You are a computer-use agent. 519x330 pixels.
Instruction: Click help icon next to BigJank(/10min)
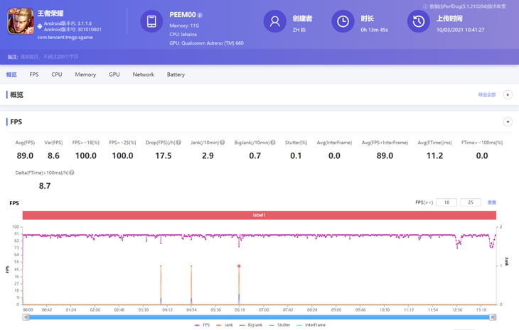(x=273, y=143)
